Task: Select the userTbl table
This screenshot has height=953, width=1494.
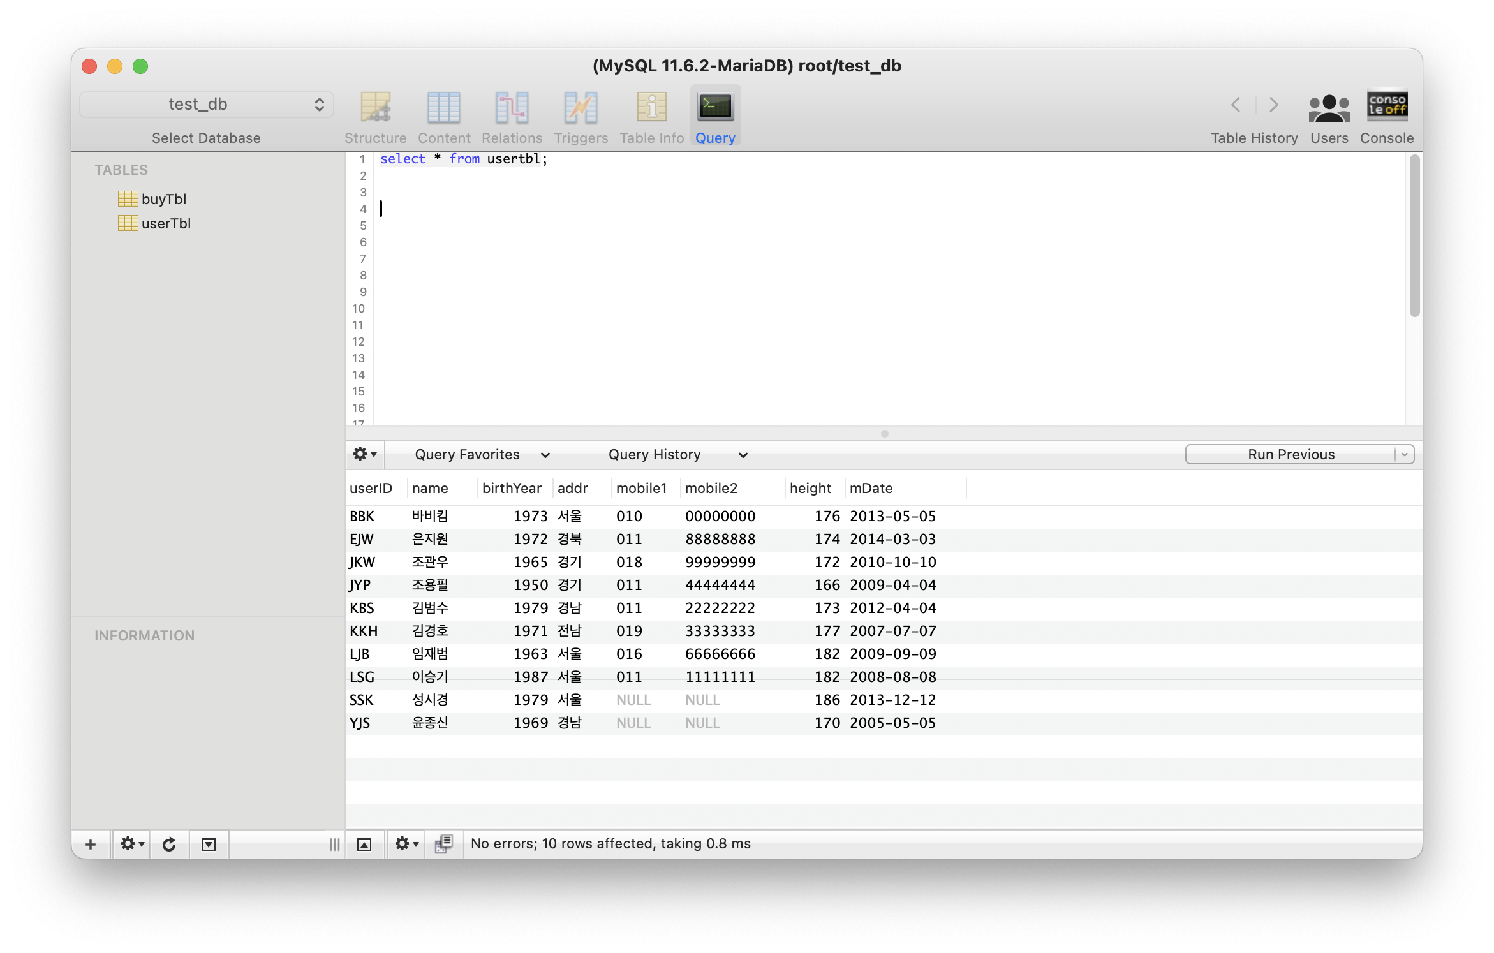Action: click(x=166, y=223)
